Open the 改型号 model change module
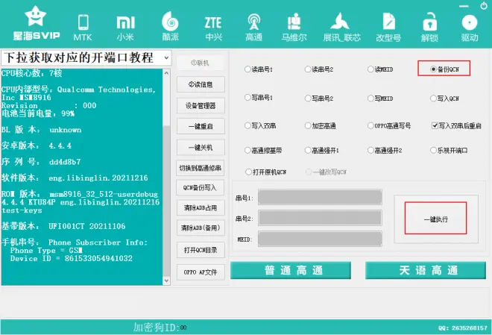The height and width of the screenshot is (335, 492). (388, 28)
